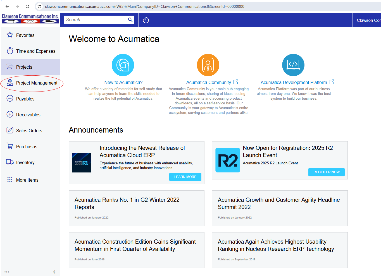The image size is (381, 276).
Task: Open Time and Expenses stopwatch icon
Action: (x=10, y=51)
